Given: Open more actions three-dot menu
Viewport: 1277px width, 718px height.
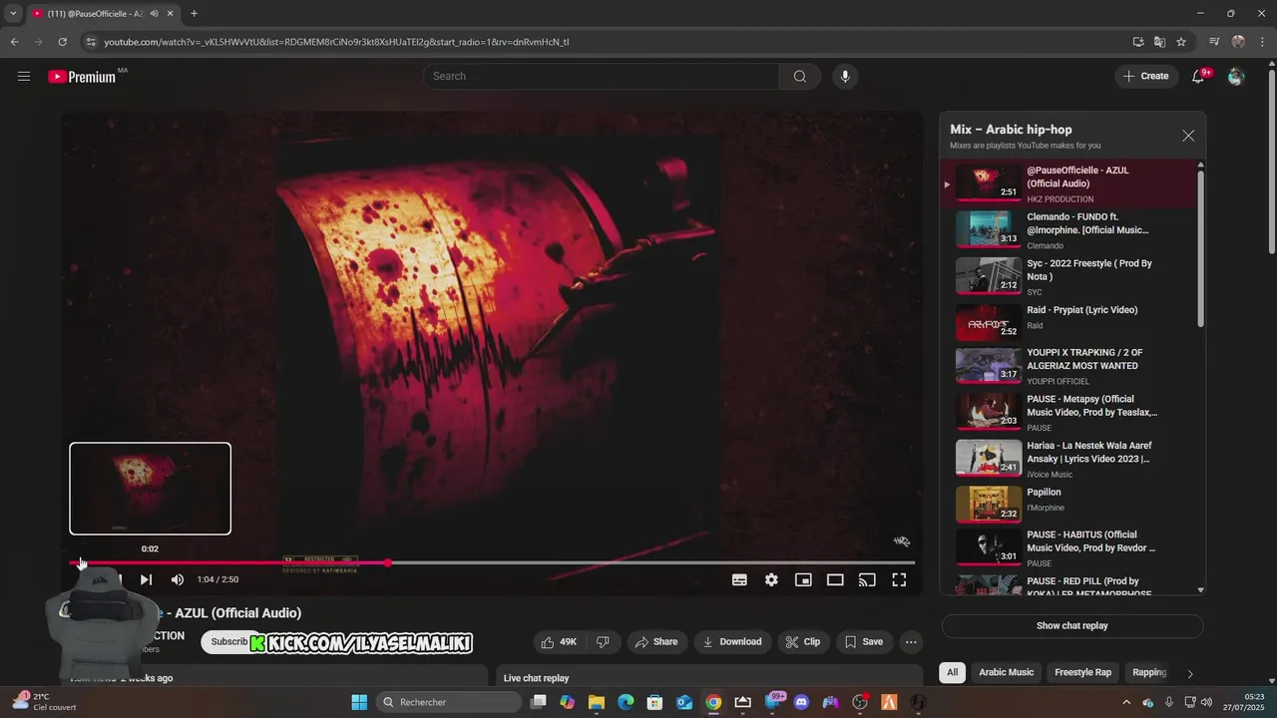Looking at the screenshot, I should click(x=911, y=642).
